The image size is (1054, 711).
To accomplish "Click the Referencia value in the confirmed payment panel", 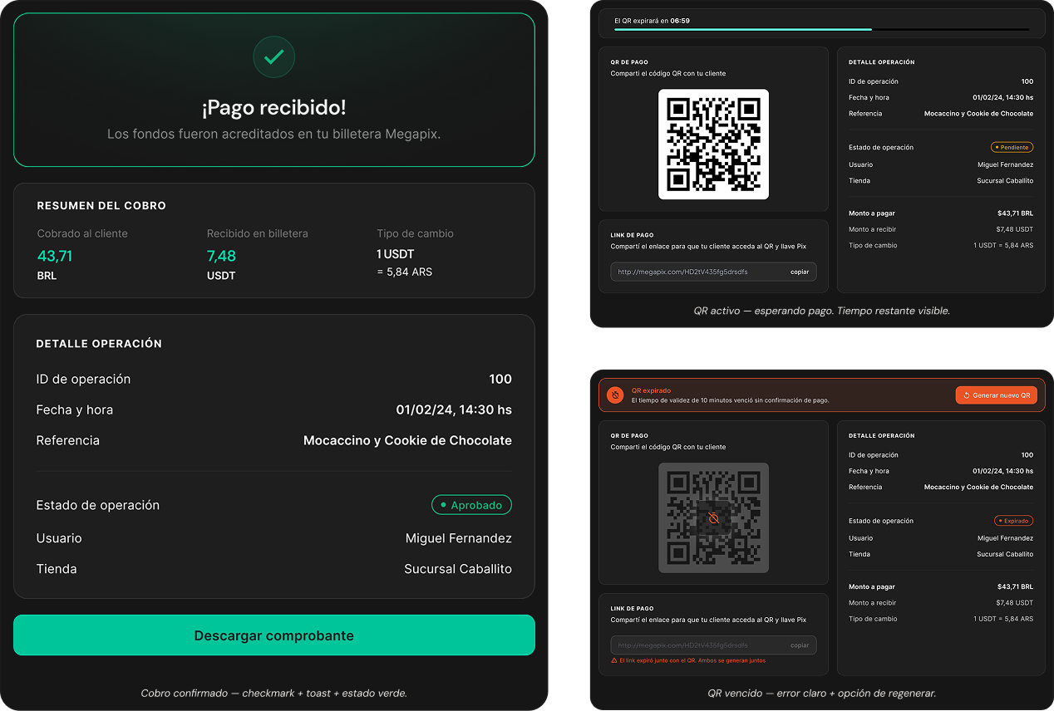I will point(407,440).
